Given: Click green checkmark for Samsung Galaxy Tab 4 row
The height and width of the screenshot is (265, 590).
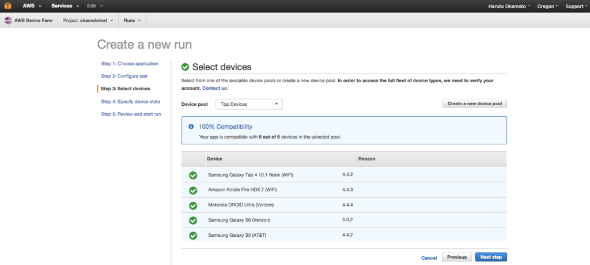Looking at the screenshot, I should [x=193, y=175].
